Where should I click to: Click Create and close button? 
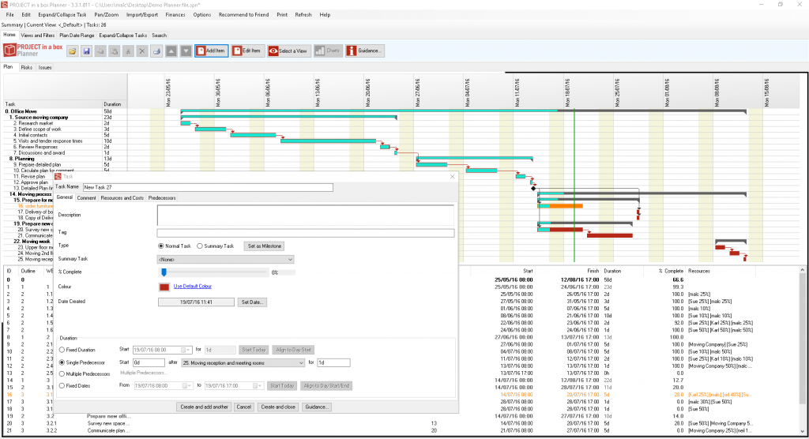coord(278,407)
